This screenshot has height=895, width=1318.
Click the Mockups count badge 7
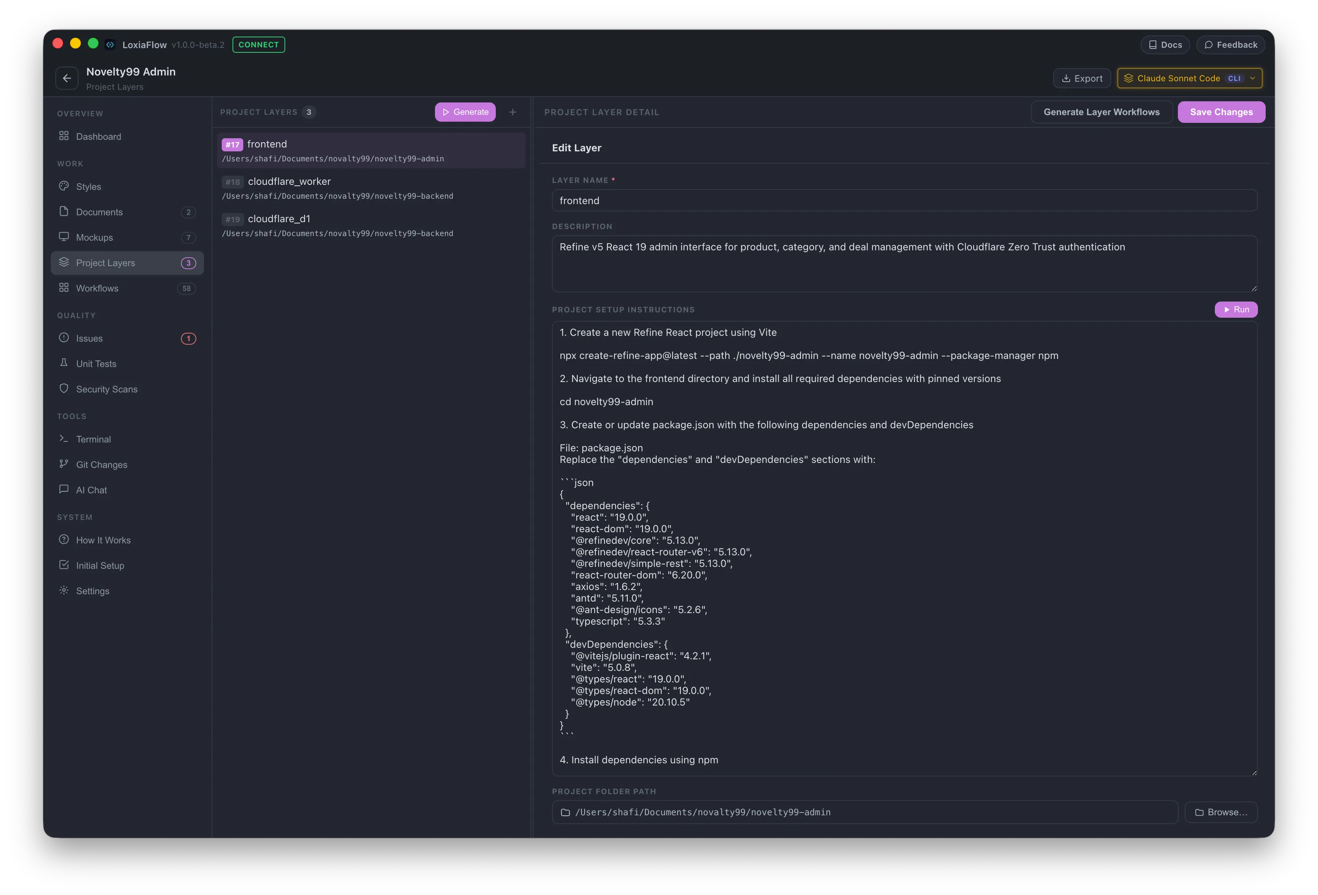pos(188,238)
